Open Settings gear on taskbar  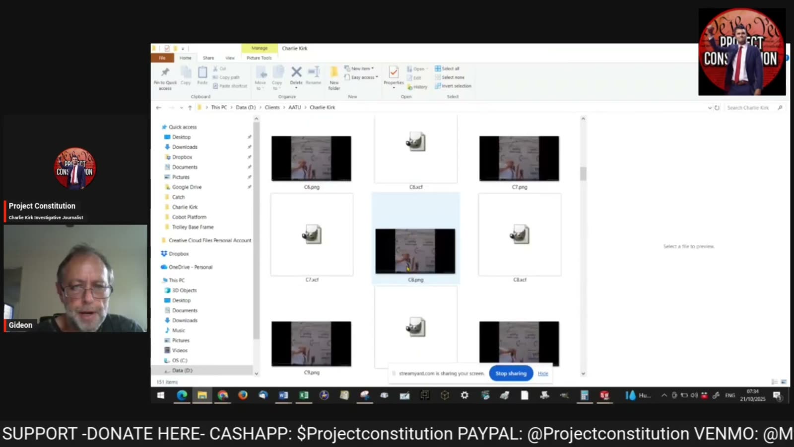tap(464, 395)
